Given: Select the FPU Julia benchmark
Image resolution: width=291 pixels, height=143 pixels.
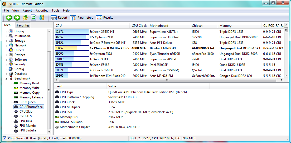Looking at the screenshot, I should pos(26,121).
